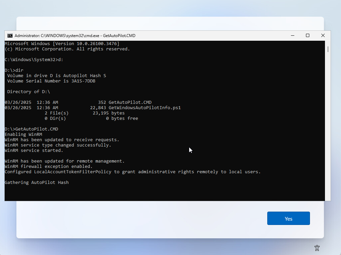Click the 'Enabling WinRM' line
Viewport: 341px width, 255px height.
pyautogui.click(x=23, y=134)
